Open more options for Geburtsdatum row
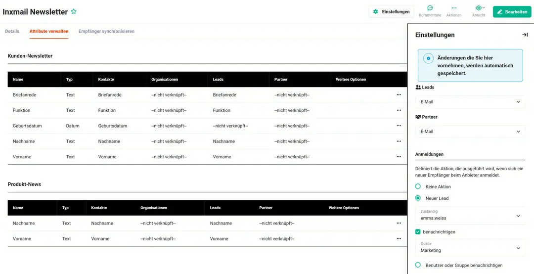Image resolution: width=534 pixels, height=274 pixels. click(399, 126)
